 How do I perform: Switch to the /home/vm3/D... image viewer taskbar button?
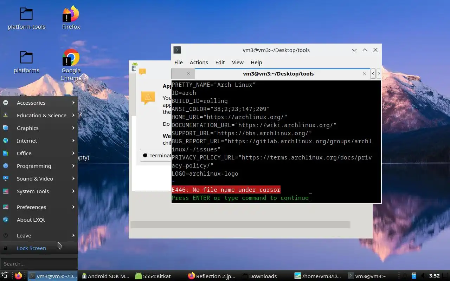coord(318,276)
